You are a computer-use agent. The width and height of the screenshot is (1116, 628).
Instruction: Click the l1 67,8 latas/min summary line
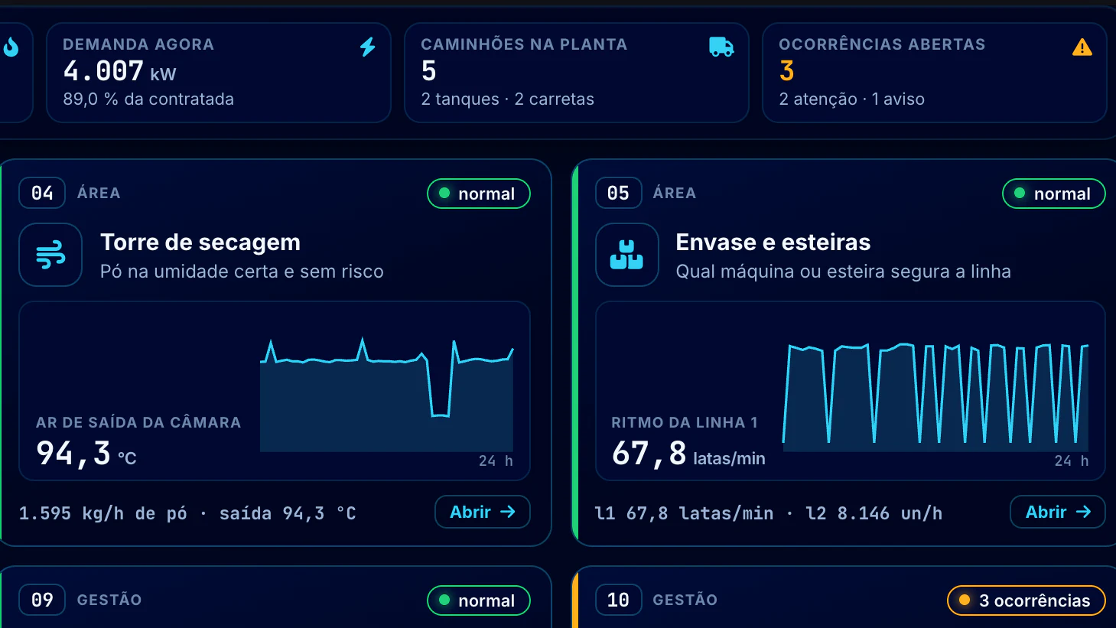pos(769,513)
